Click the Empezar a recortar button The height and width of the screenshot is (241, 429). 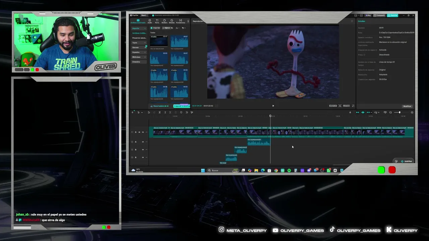(x=182, y=106)
